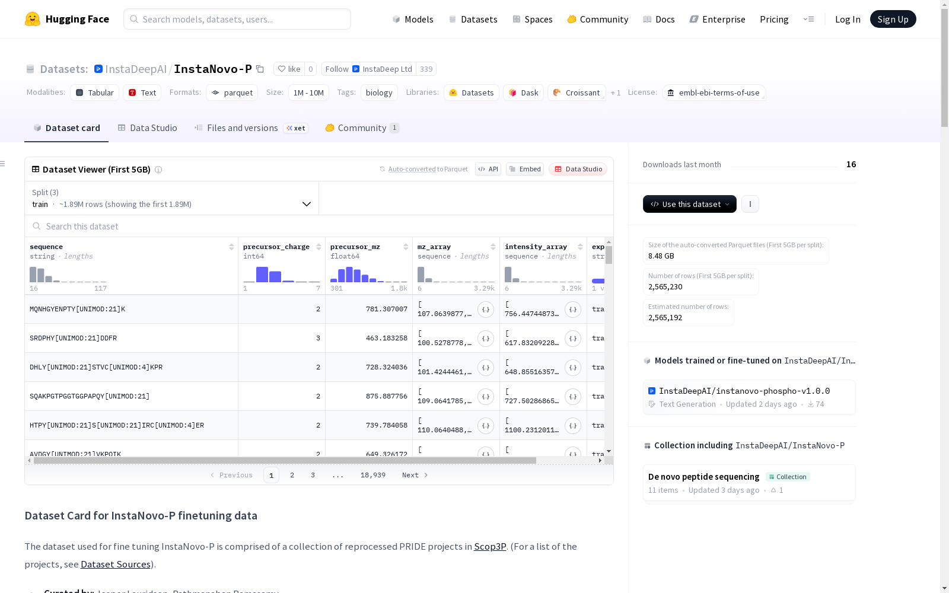The width and height of the screenshot is (949, 593).
Task: Open the API button in the dataset viewer
Action: point(488,169)
